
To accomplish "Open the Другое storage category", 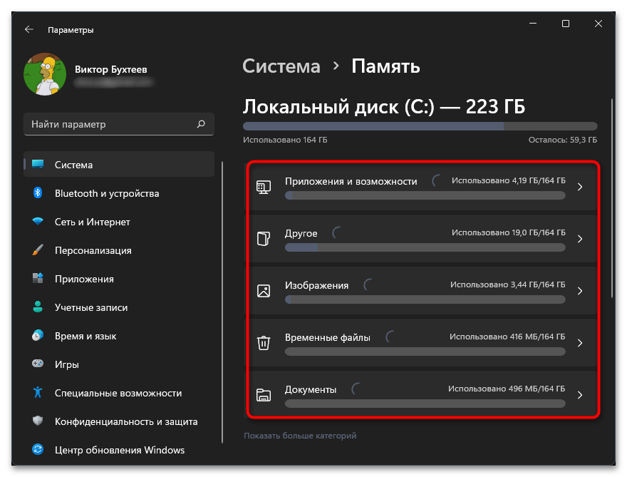I will 420,238.
